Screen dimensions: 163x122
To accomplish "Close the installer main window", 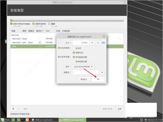I will [125, 2].
